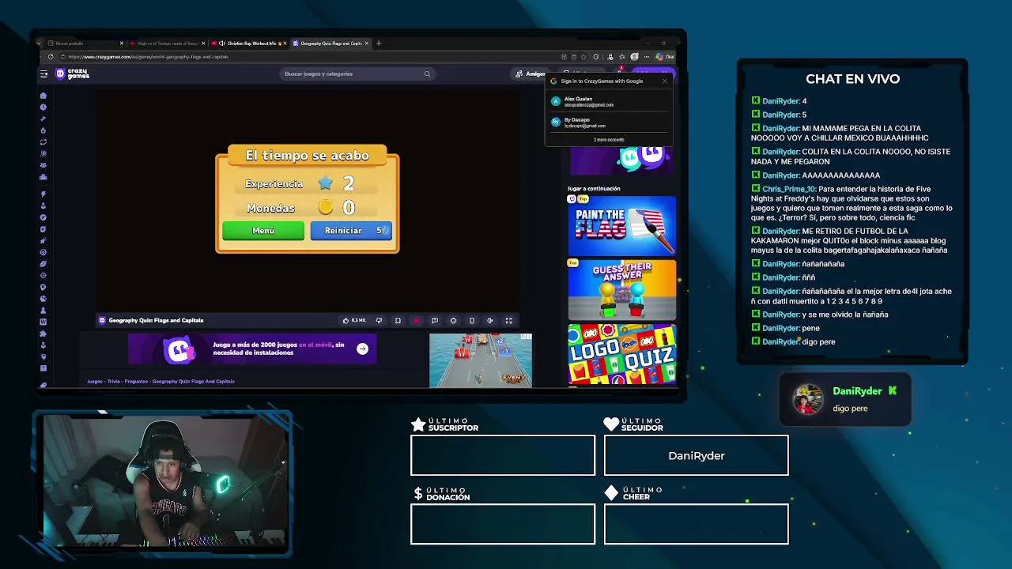Screen dimensions: 1012x569
Task: Open the running game advertisement thumbnail
Action: [x=481, y=360]
